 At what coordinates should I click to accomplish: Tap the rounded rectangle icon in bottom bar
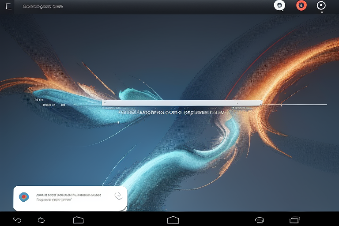[x=260, y=219]
